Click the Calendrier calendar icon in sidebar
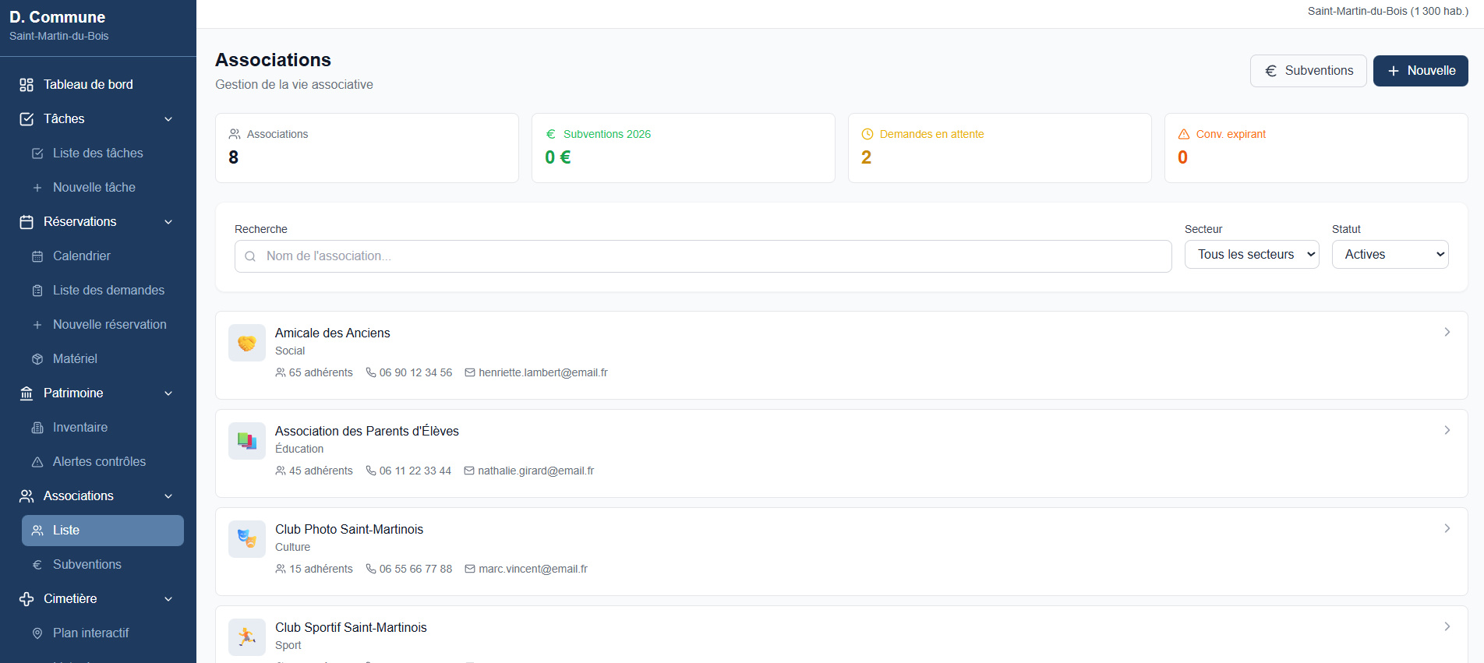Viewport: 1484px width, 663px height. 37,256
